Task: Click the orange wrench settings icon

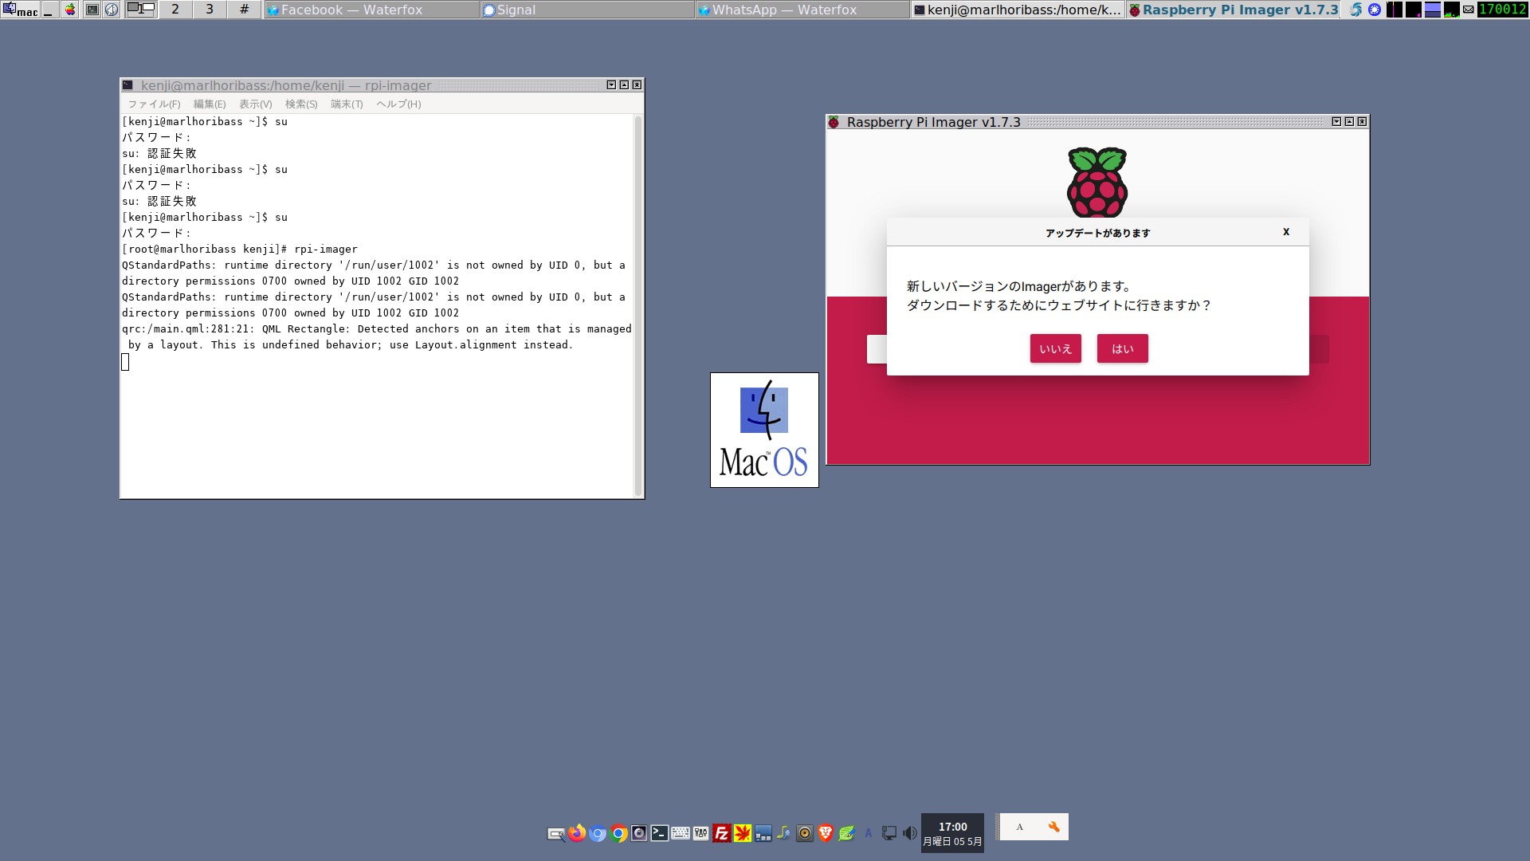Action: click(1053, 827)
